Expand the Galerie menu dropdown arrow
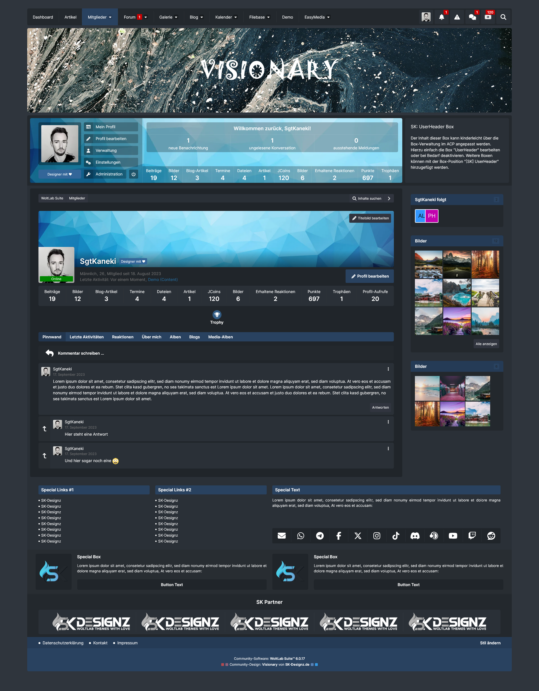 point(176,17)
